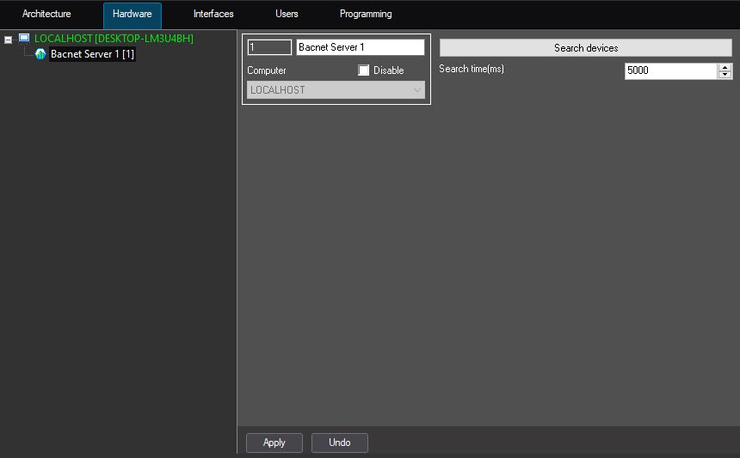
Task: Go to the Programming tab
Action: (x=366, y=14)
